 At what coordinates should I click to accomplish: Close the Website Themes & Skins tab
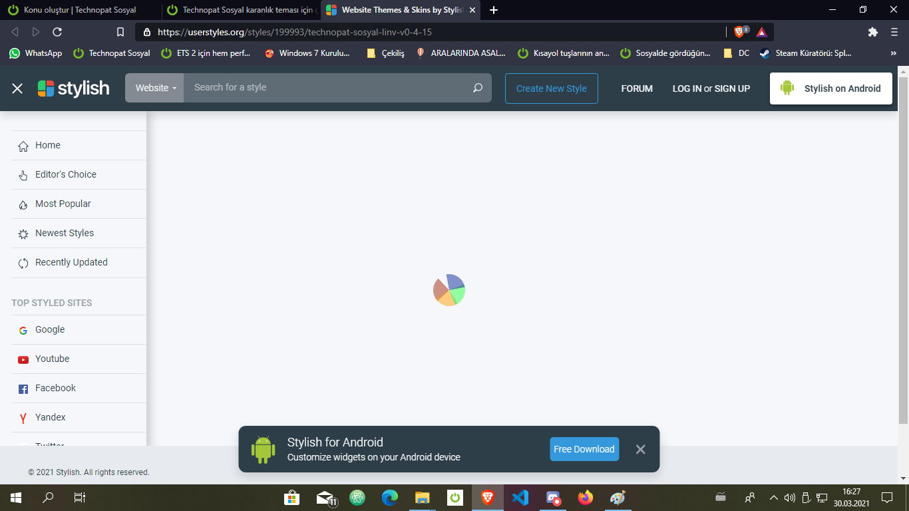pos(472,10)
